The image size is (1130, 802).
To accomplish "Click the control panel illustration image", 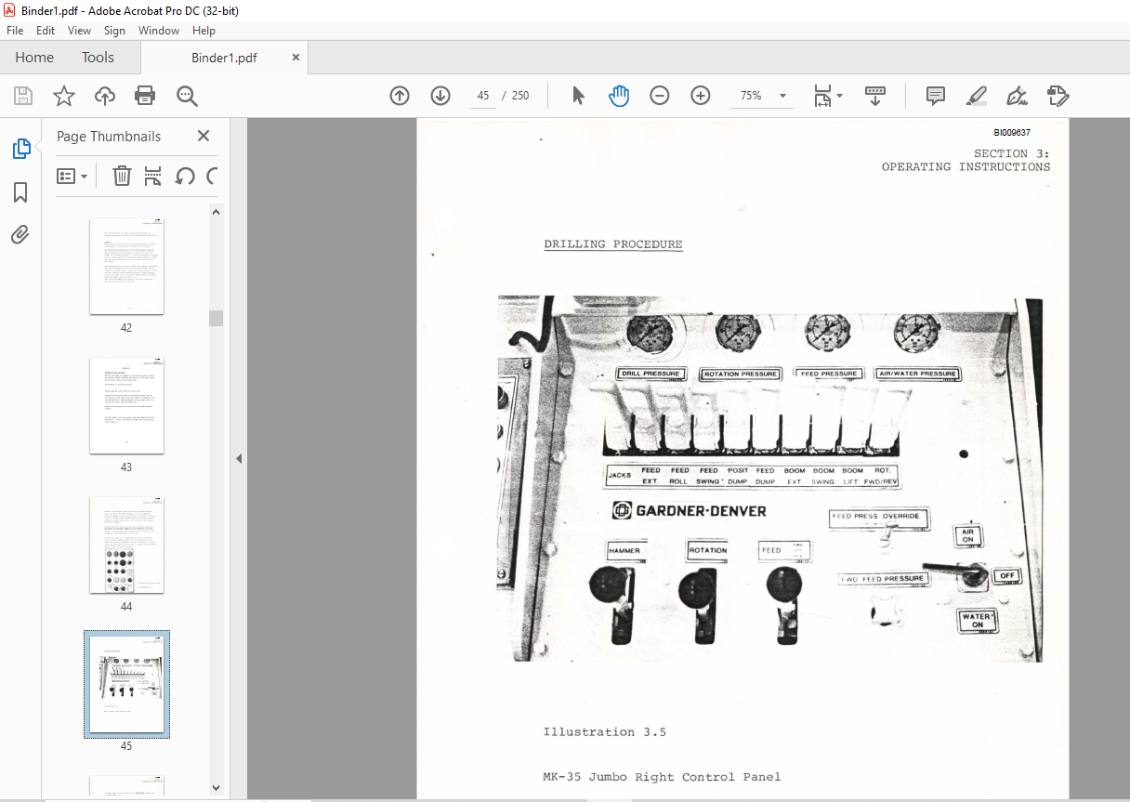I will (769, 479).
